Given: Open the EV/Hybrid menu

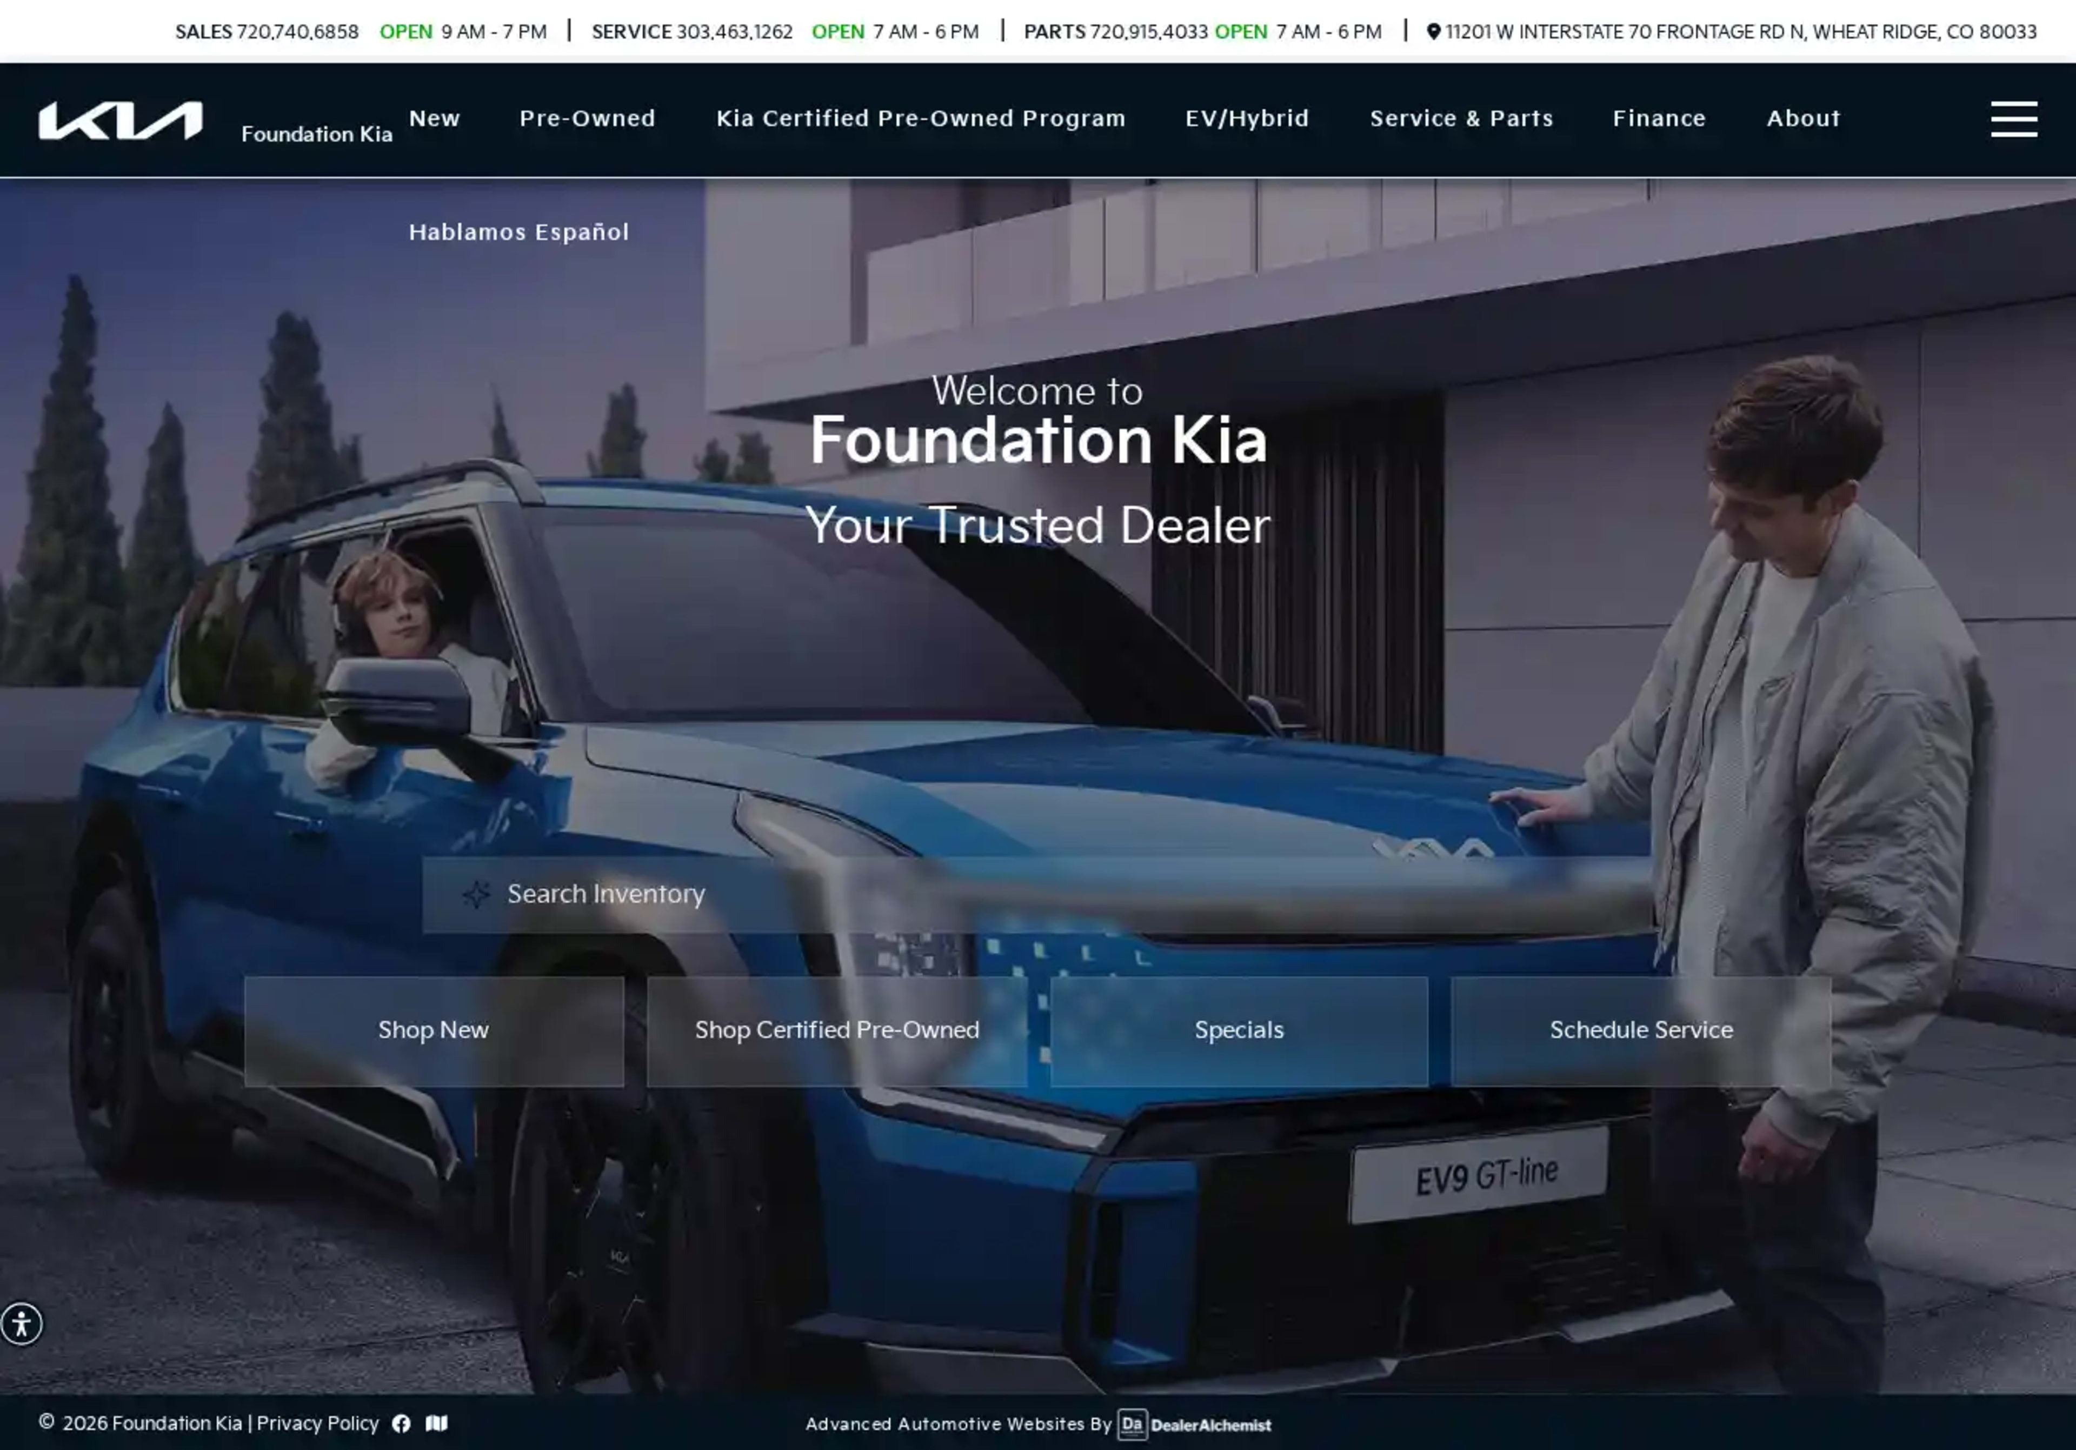Looking at the screenshot, I should tap(1247, 118).
